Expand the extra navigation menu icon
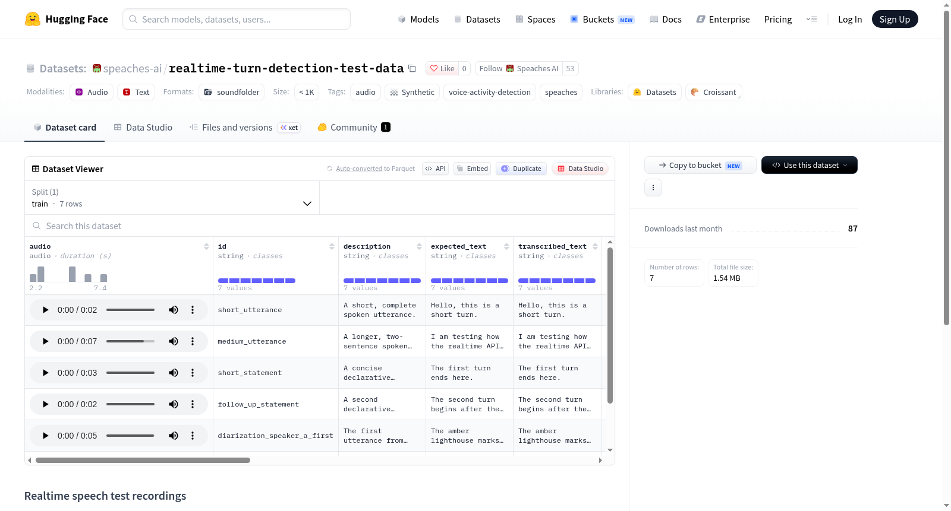 pyautogui.click(x=811, y=19)
